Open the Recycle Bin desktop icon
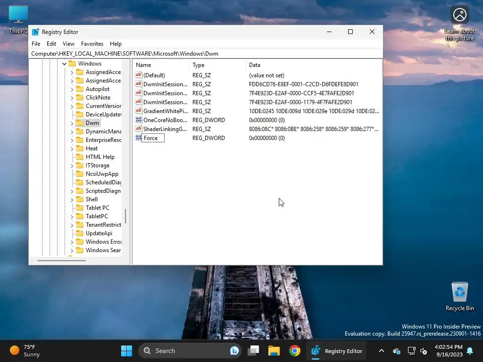 (459, 296)
